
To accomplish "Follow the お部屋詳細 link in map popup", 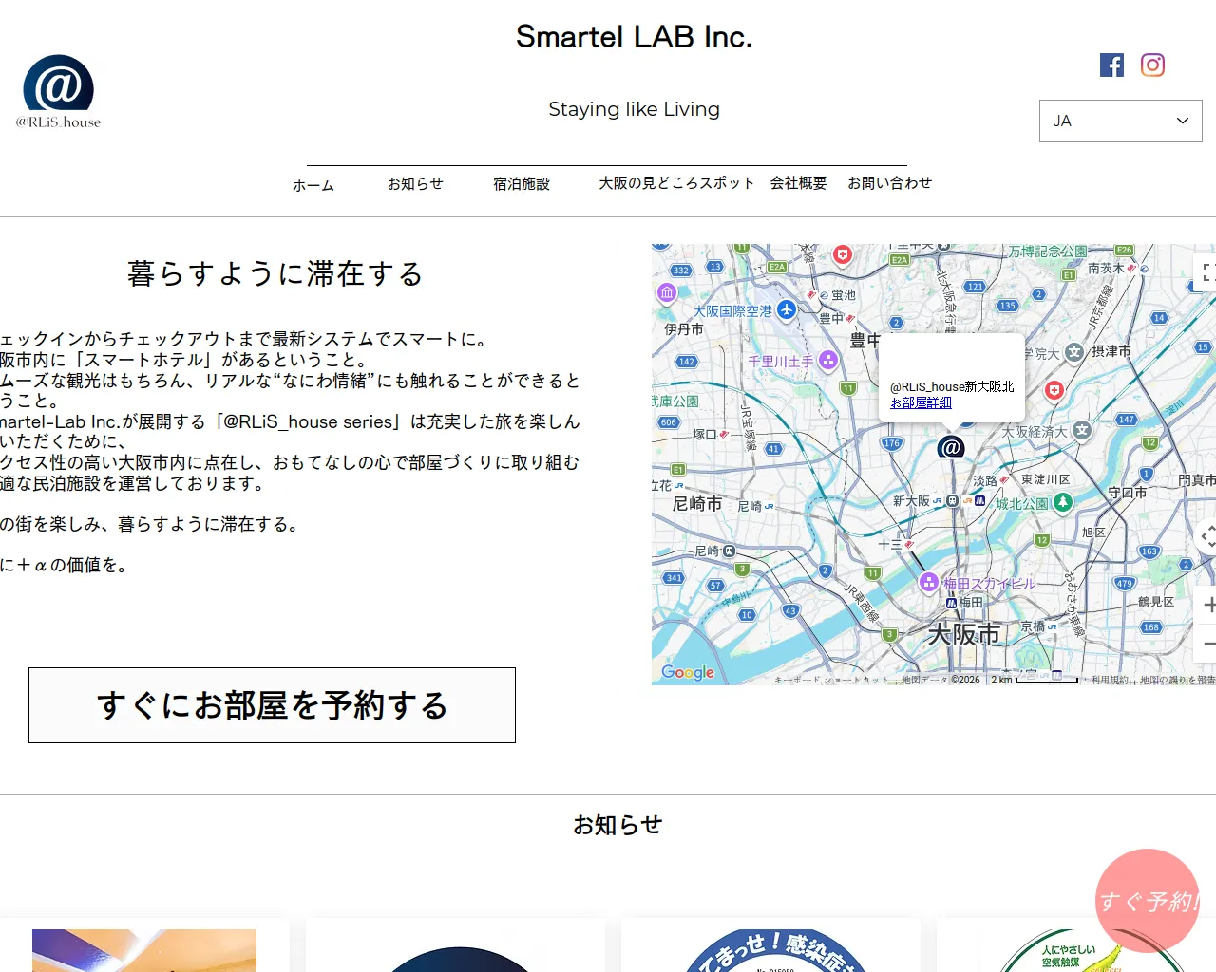I will [921, 402].
